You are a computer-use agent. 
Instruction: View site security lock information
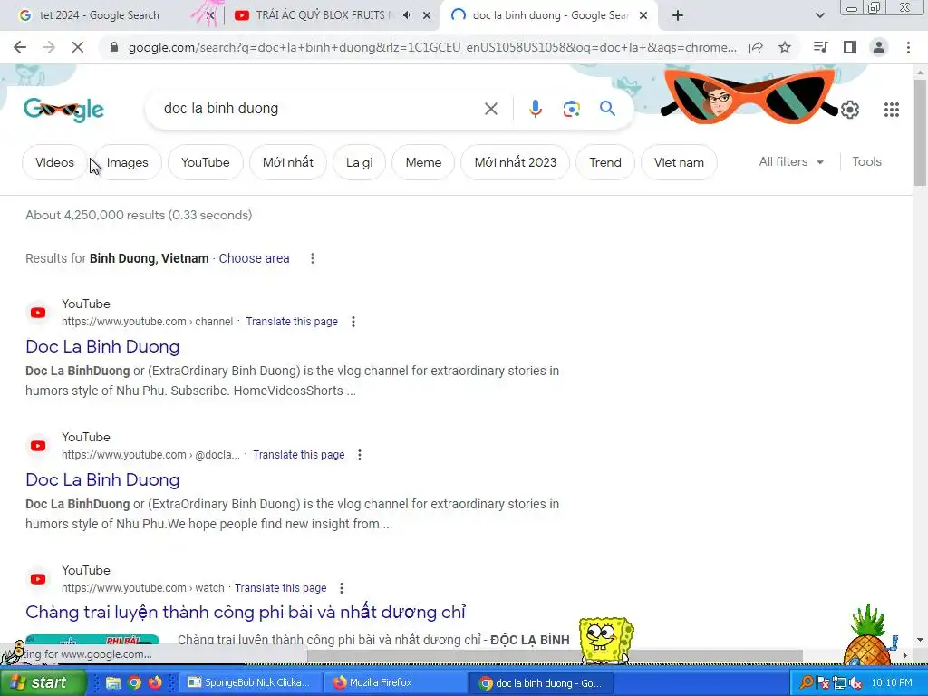pos(114,47)
